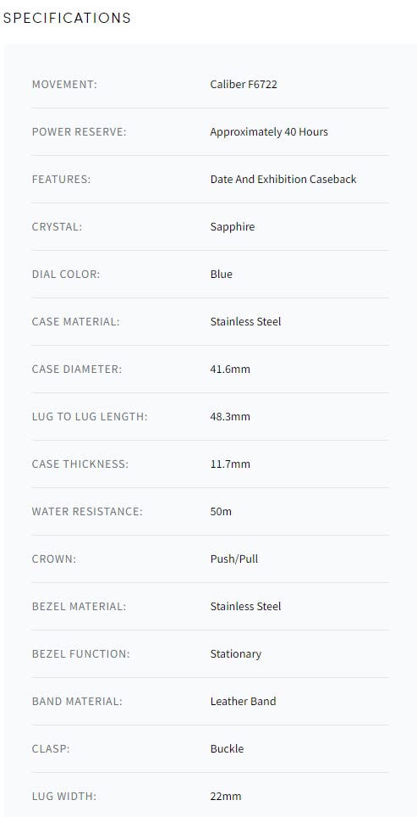Click the 41.6mm case diameter value
The height and width of the screenshot is (817, 417).
point(230,369)
